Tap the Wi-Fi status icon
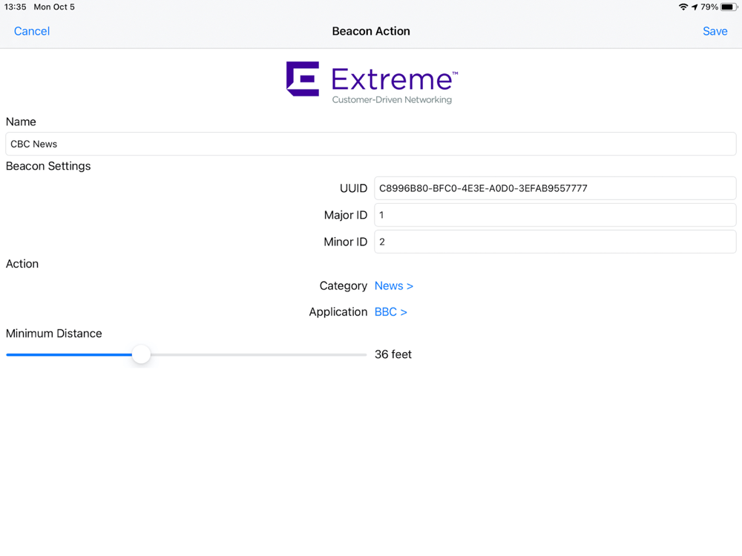This screenshot has height=556, width=742. [683, 7]
